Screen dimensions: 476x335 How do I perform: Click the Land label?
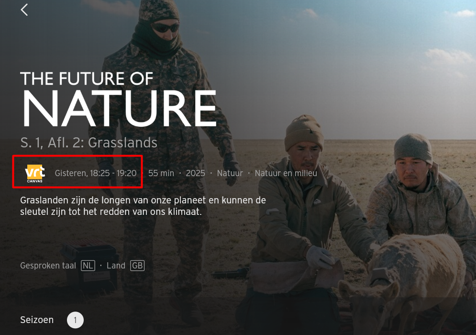pos(116,266)
